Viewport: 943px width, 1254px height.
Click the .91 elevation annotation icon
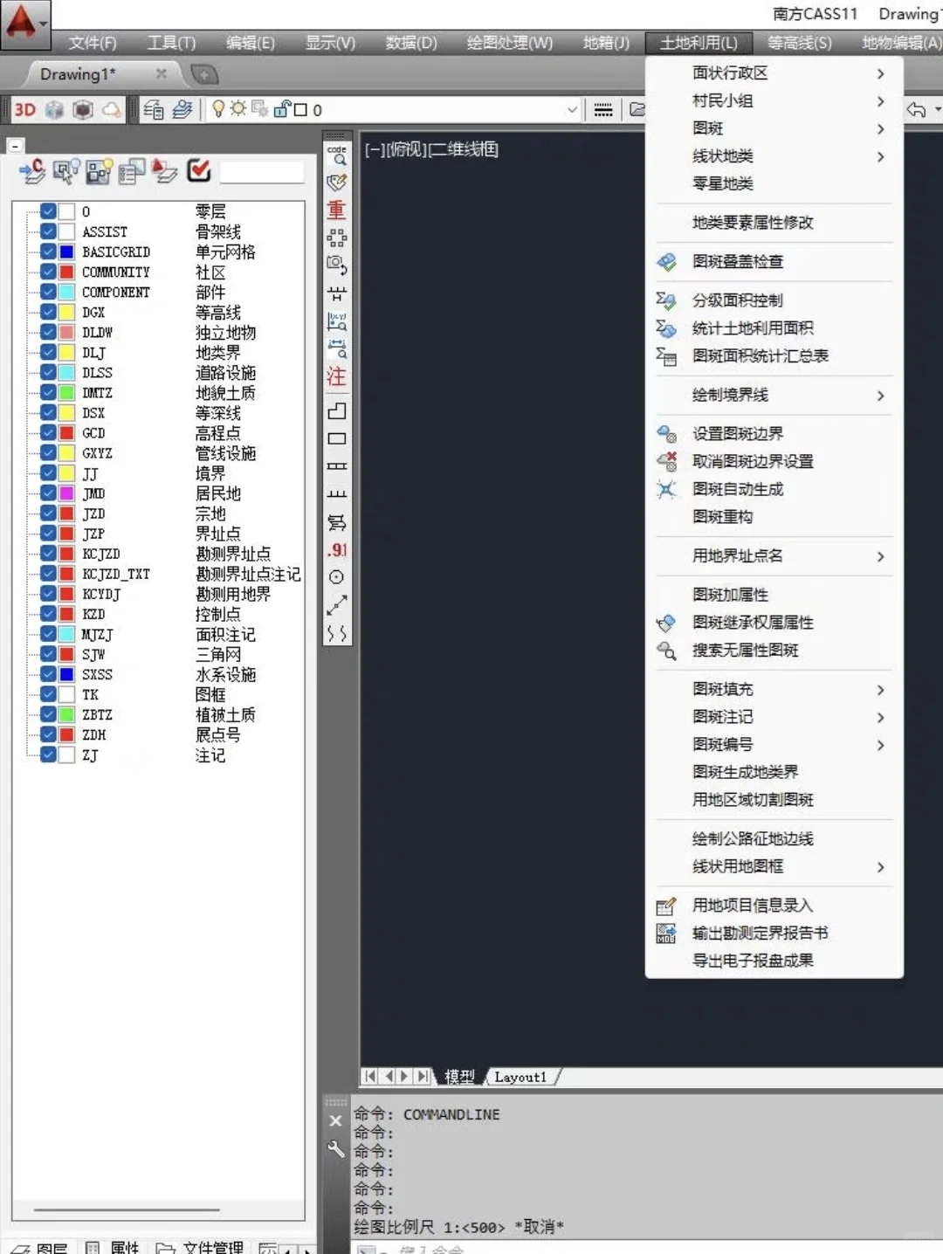pos(336,549)
